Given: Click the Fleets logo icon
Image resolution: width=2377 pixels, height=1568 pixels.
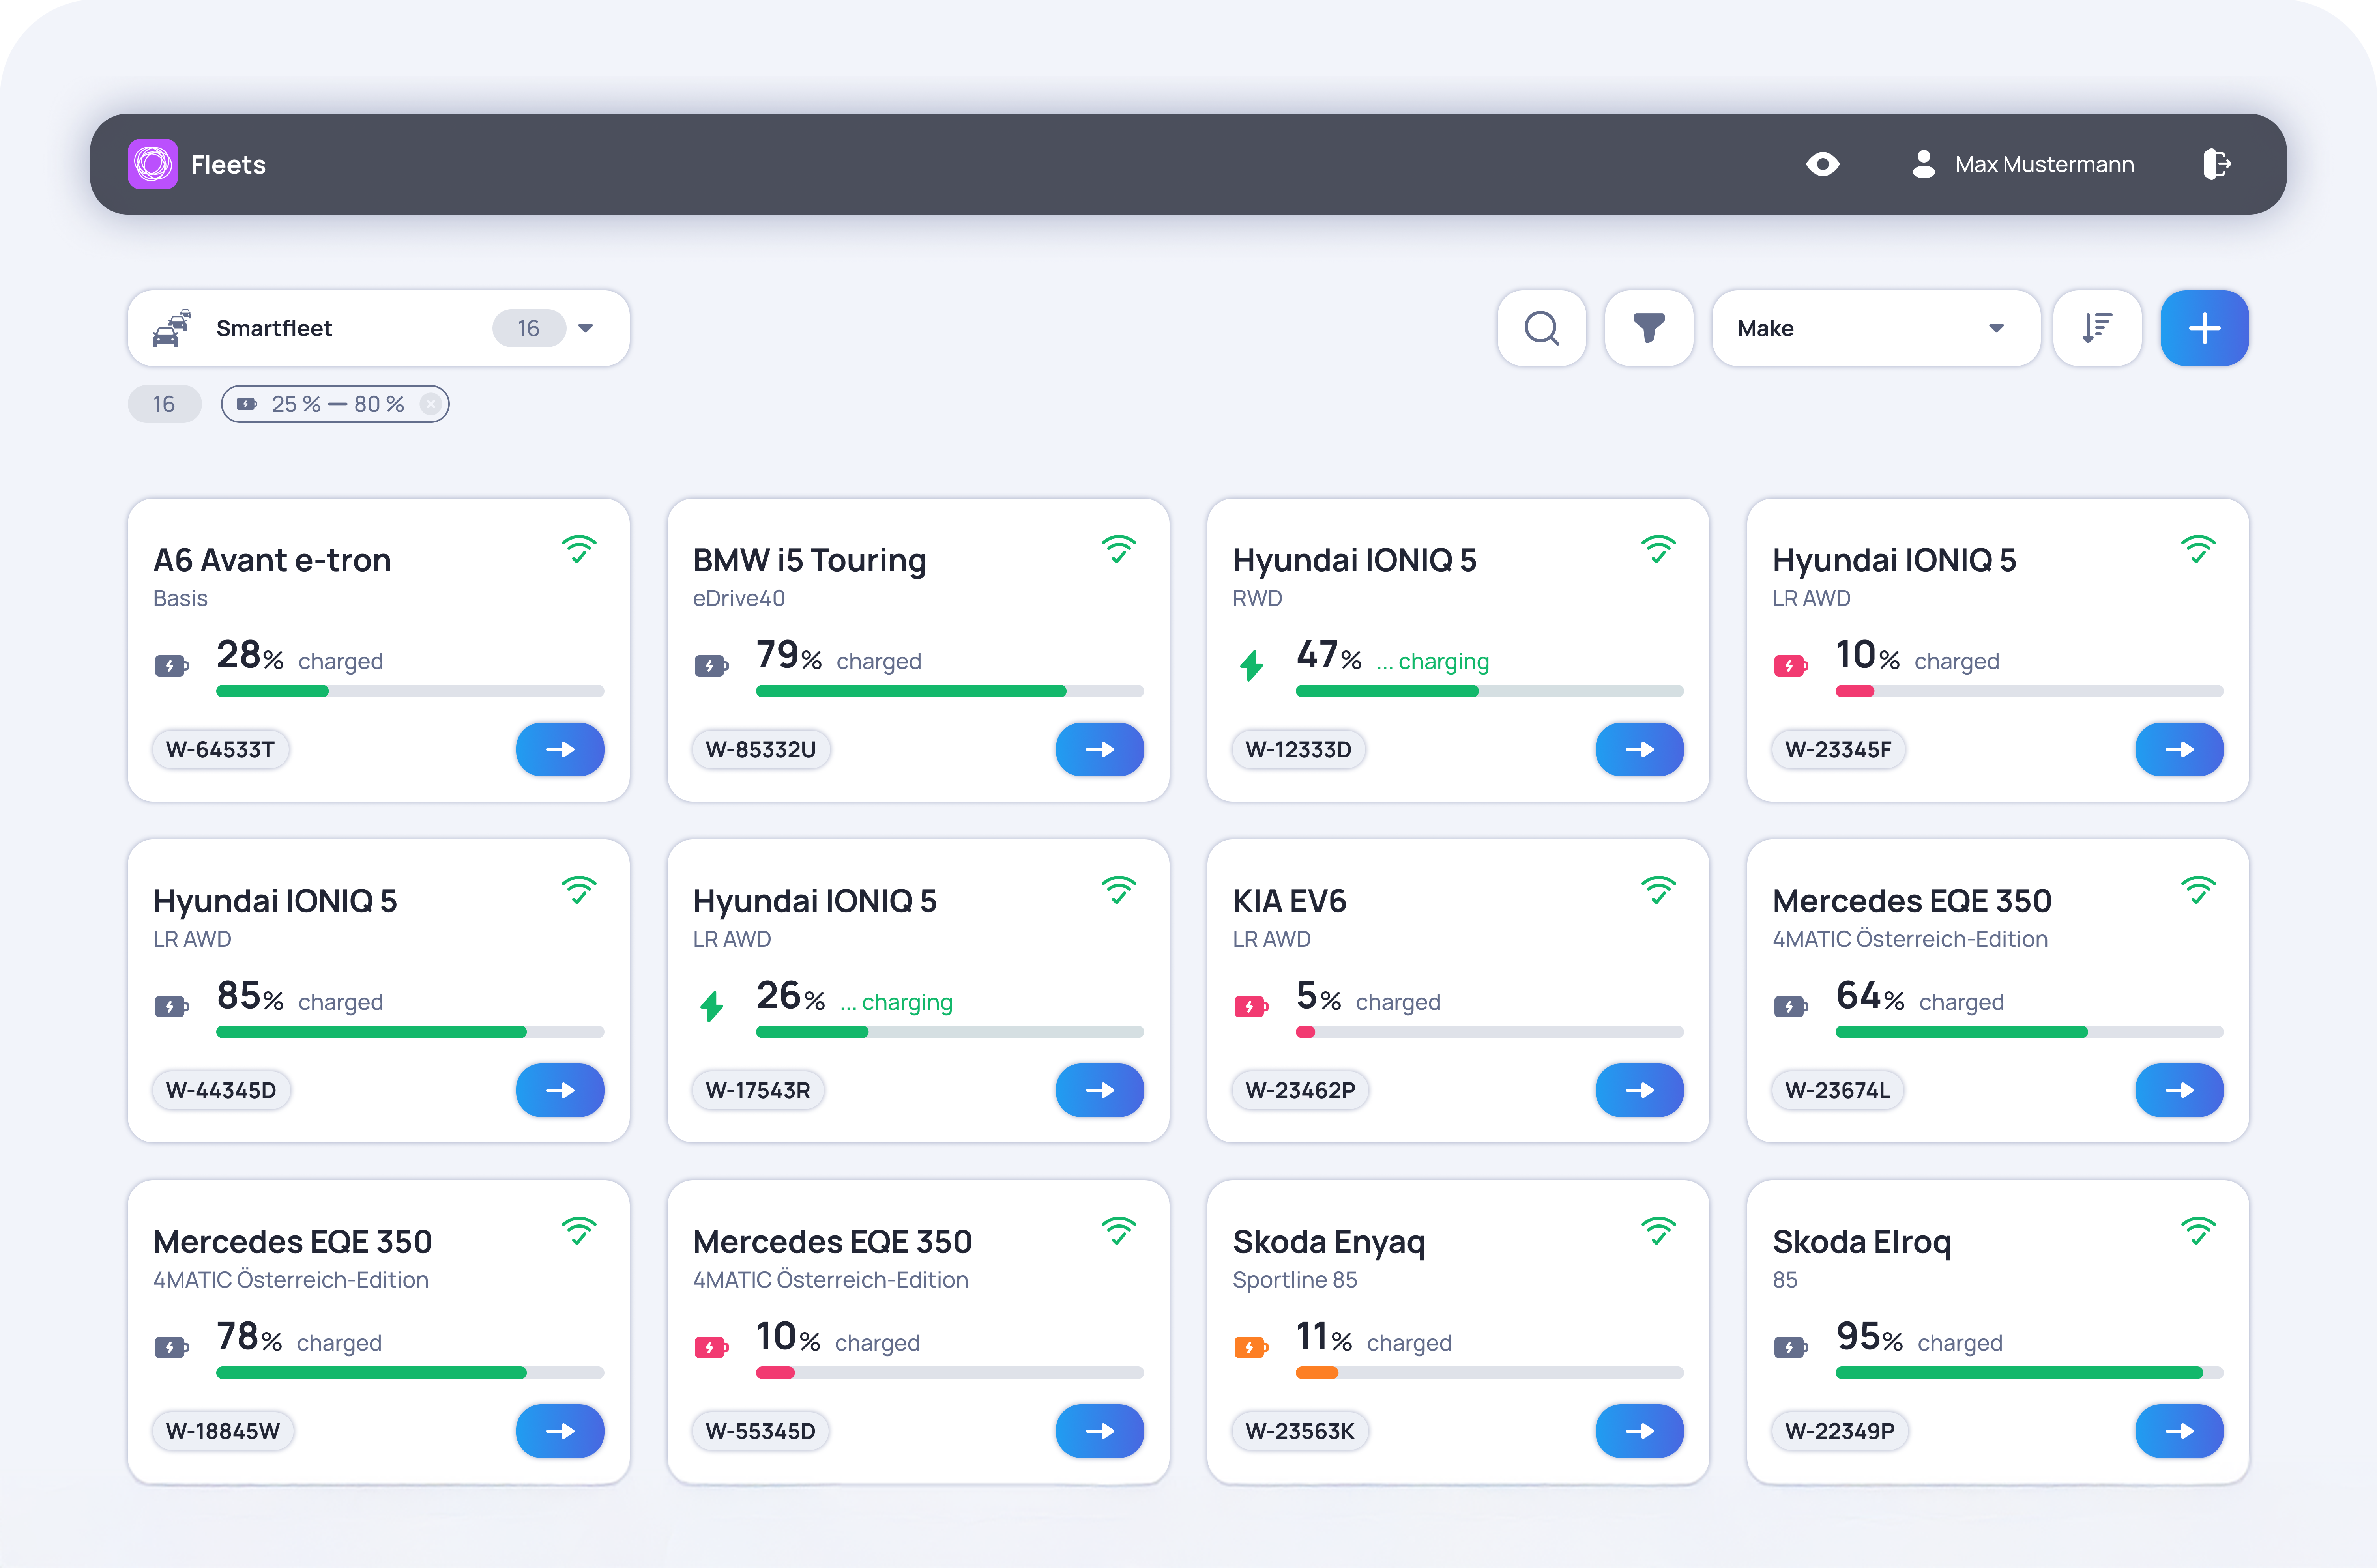Looking at the screenshot, I should point(153,164).
